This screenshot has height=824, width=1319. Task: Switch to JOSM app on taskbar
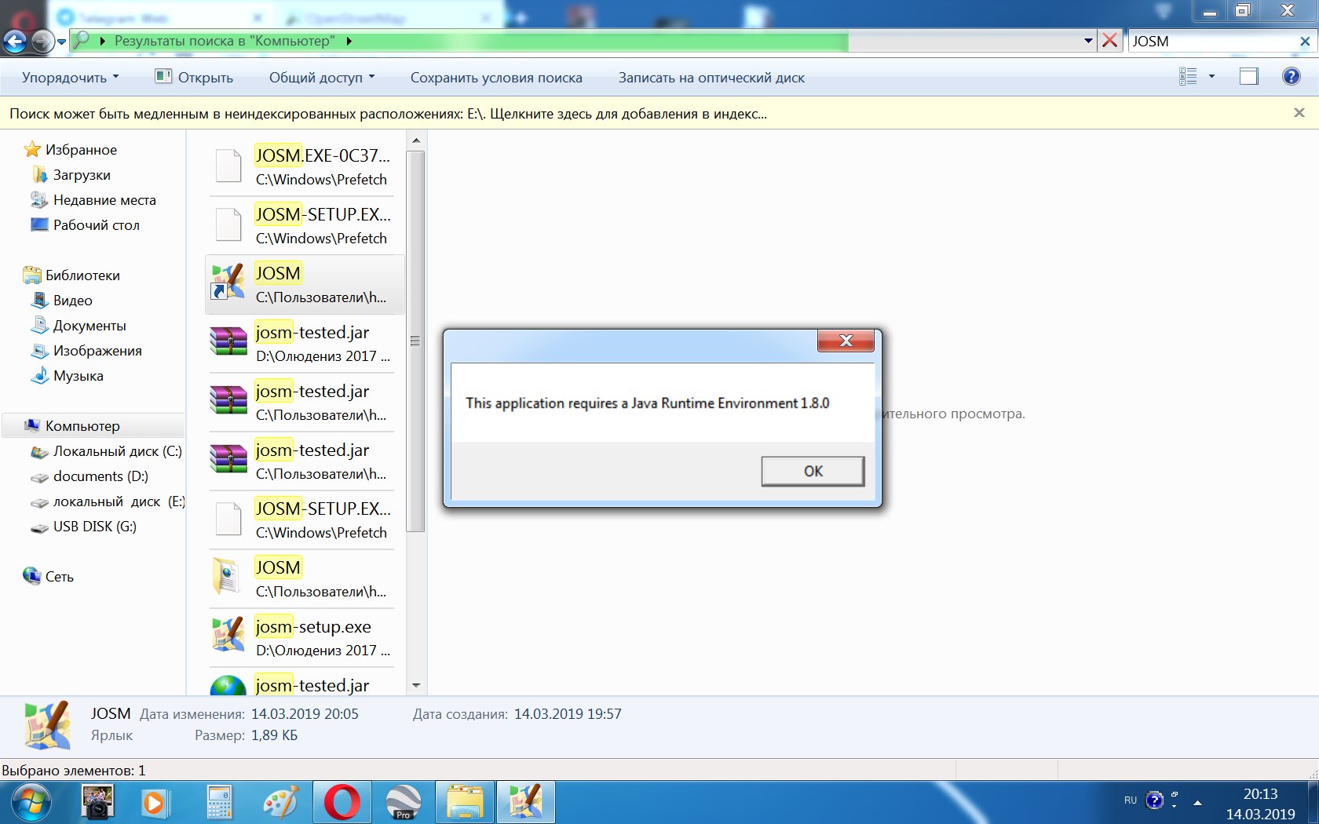pyautogui.click(x=526, y=802)
